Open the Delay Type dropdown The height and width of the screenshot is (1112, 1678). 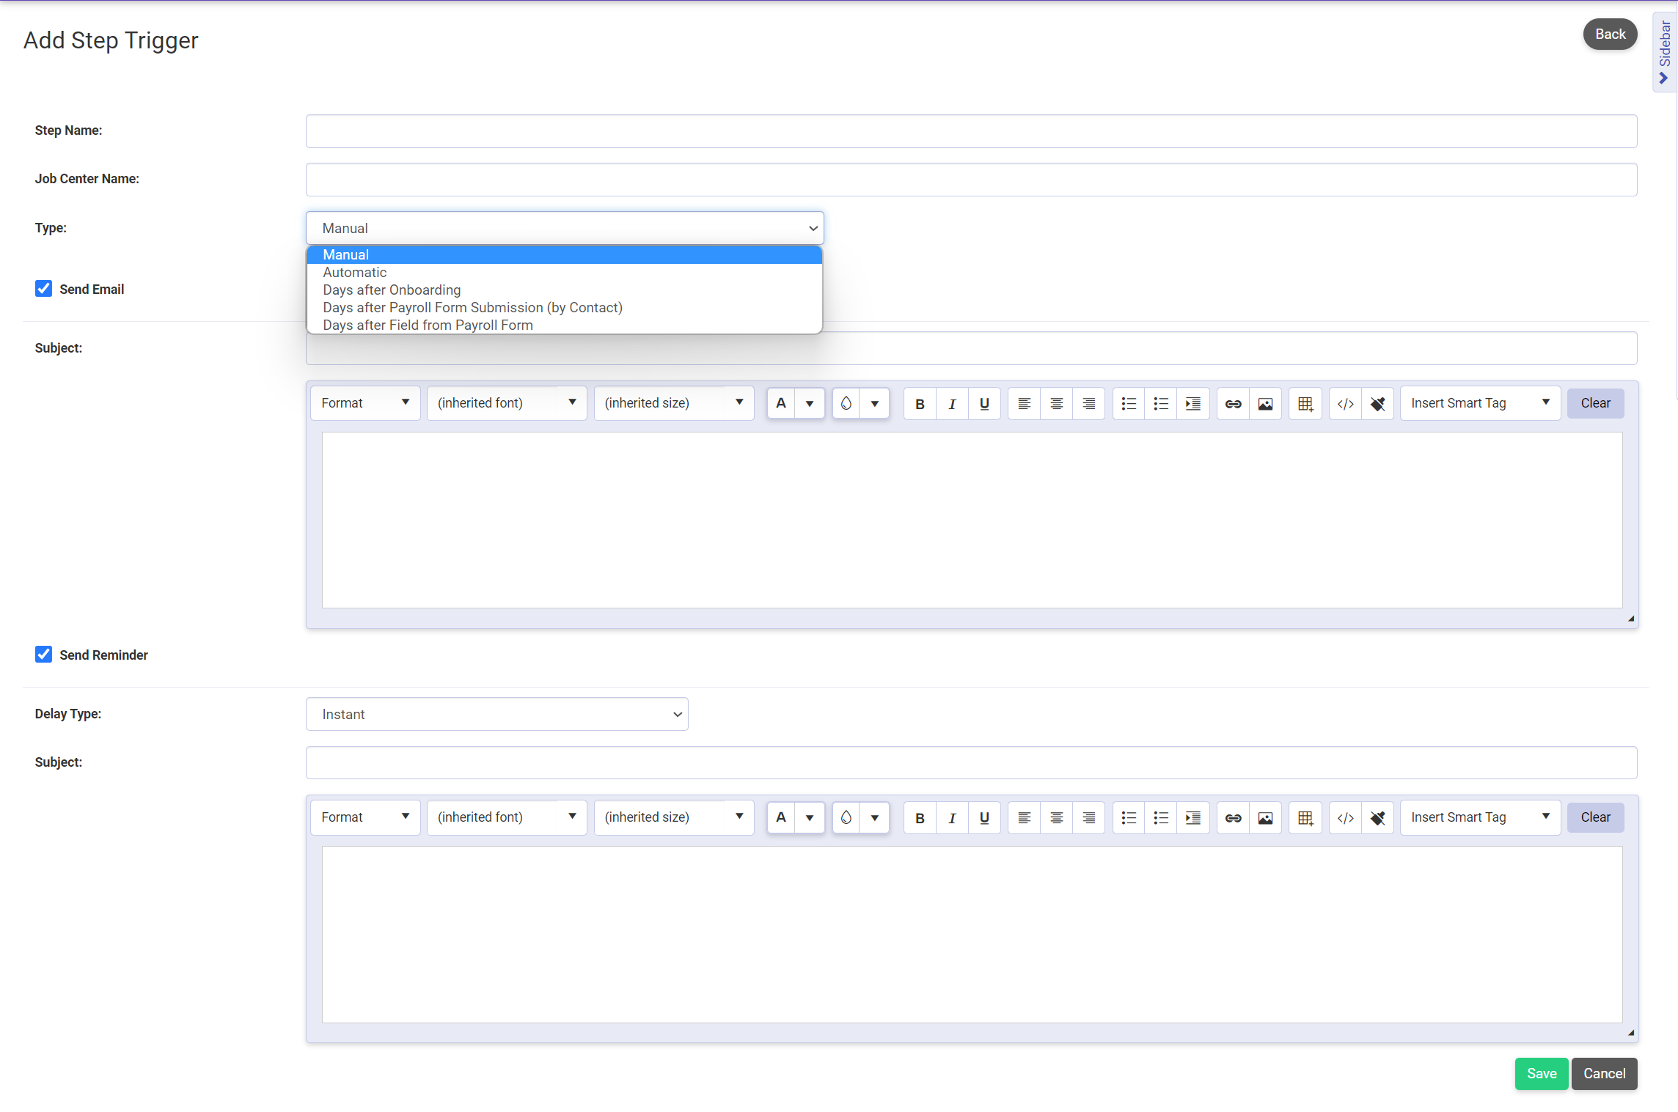pyautogui.click(x=497, y=714)
